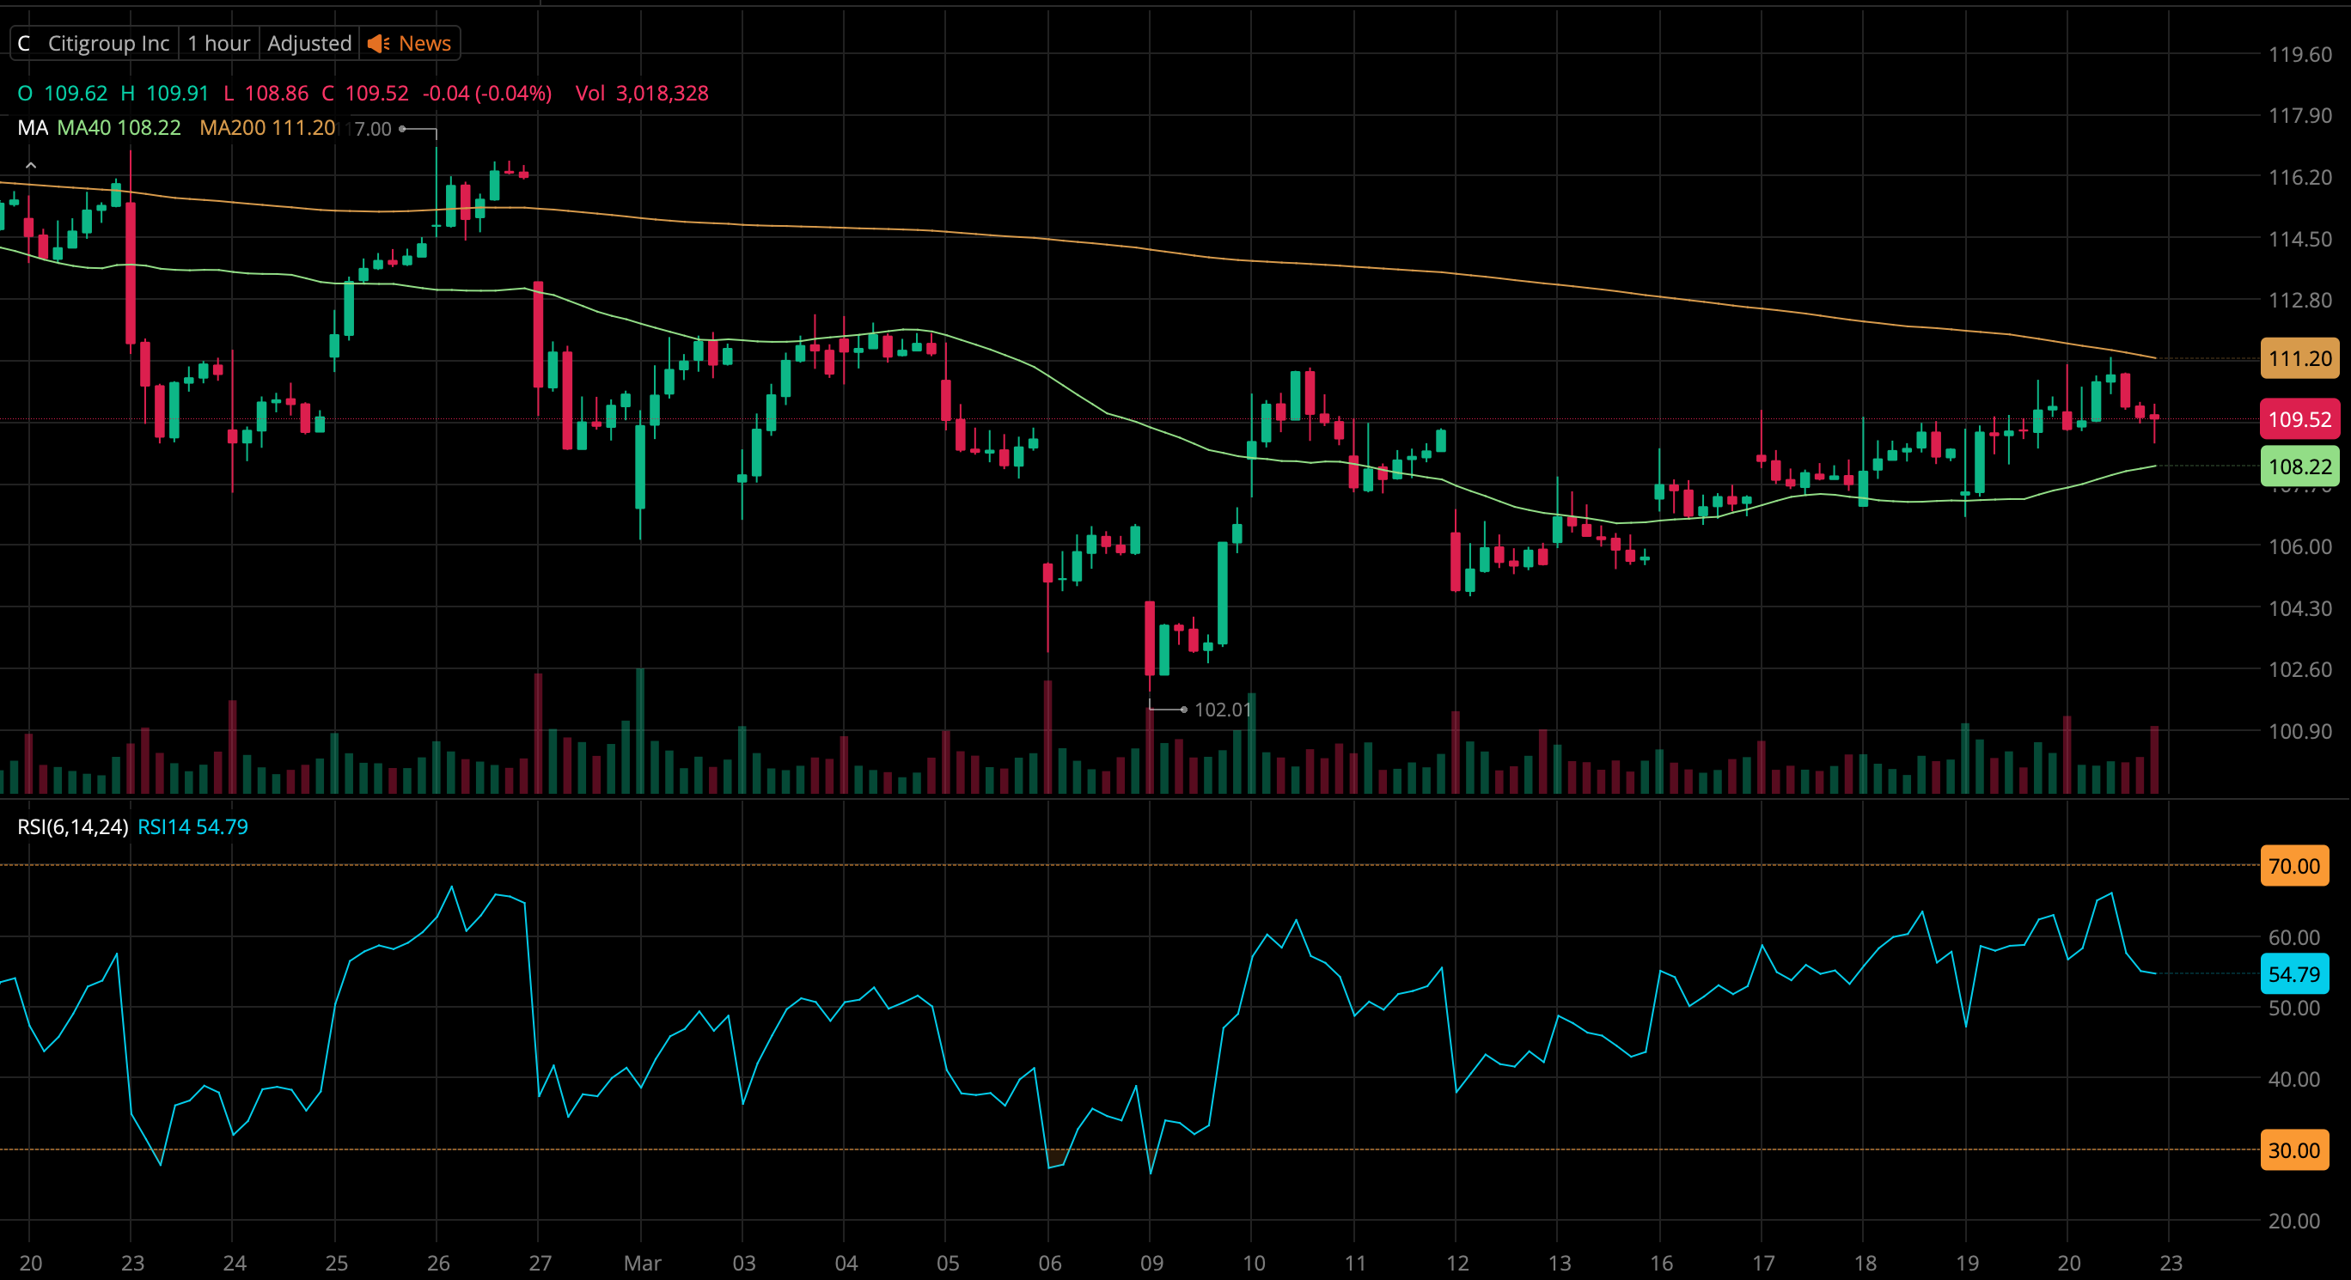Click the blue 54.79 RSI value tag

click(2293, 974)
